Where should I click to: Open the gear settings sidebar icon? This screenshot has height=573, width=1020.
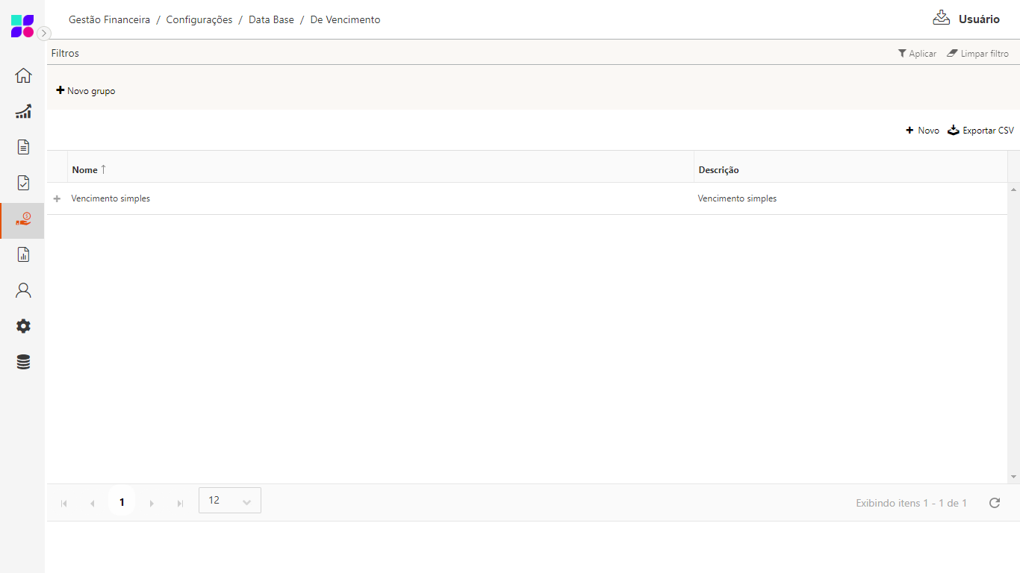click(23, 326)
